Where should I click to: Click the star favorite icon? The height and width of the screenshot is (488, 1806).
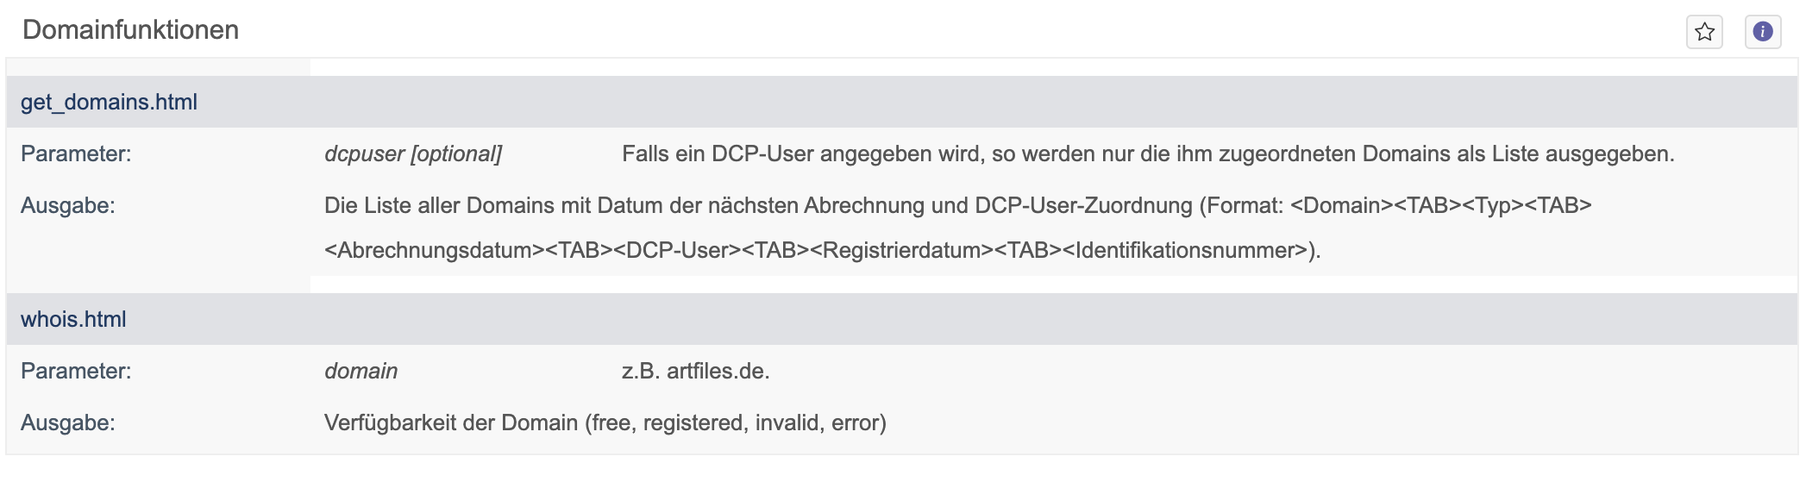tap(1704, 32)
